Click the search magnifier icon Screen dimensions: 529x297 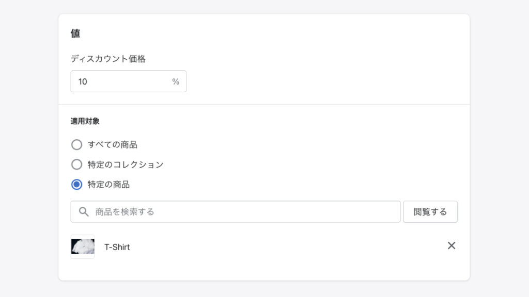tap(84, 212)
